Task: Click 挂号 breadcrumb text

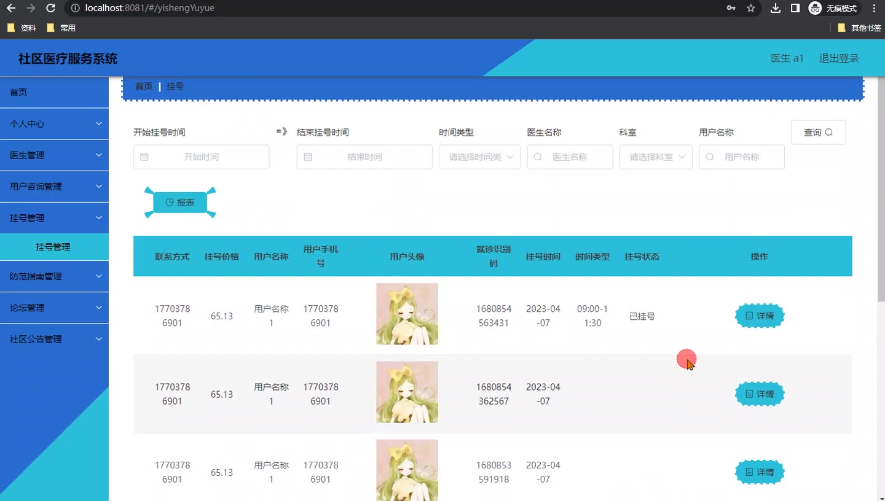Action: (175, 87)
